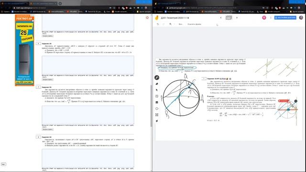Open the zoom level dropdown arrow in Jamboard
306x172 pixels.
pyautogui.click(x=174, y=24)
